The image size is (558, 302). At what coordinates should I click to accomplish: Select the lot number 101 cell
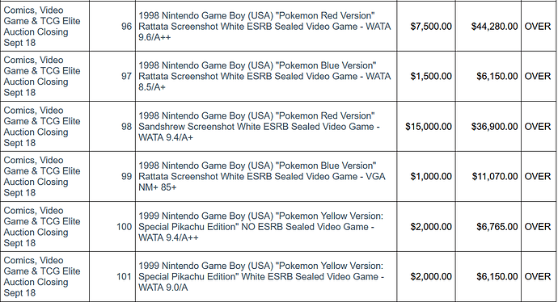tap(112, 277)
